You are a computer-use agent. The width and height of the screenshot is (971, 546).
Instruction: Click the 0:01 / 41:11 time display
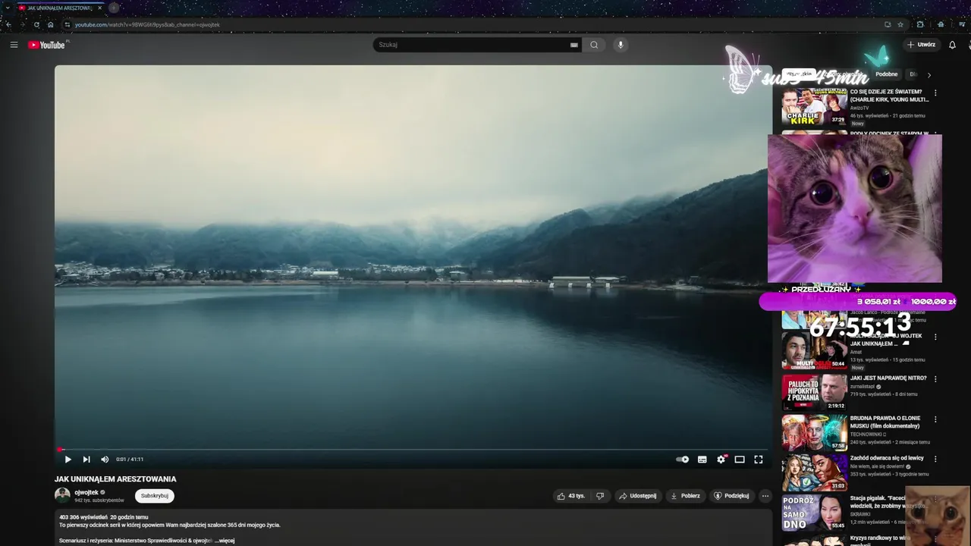(130, 459)
